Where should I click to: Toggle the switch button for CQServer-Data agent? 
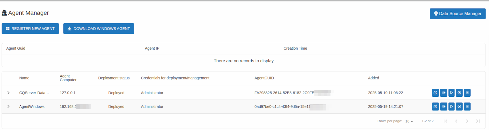point(443,93)
